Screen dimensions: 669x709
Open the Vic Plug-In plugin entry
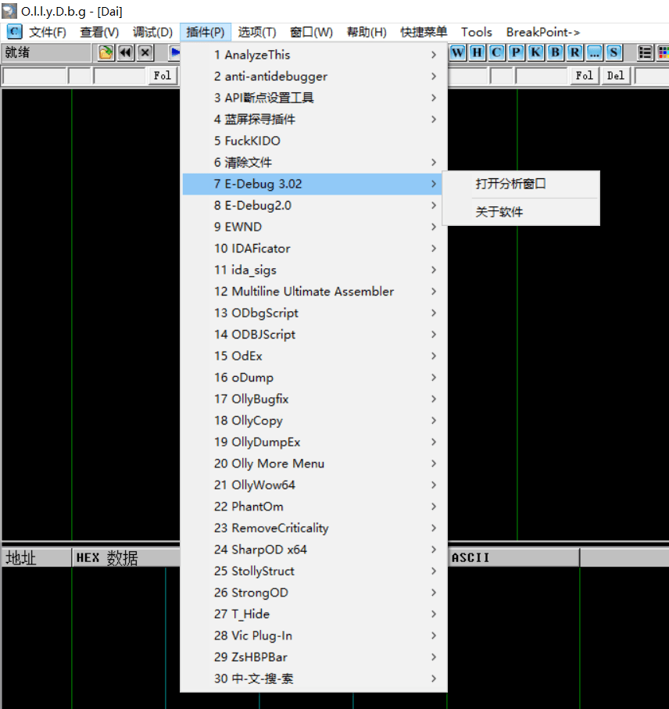[313, 636]
